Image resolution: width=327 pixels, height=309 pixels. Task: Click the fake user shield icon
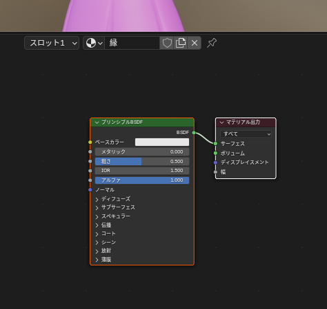pos(167,43)
